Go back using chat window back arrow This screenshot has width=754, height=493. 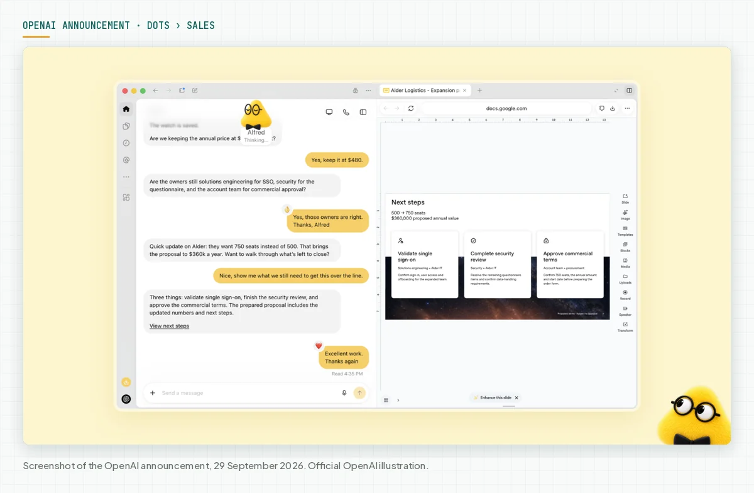156,91
